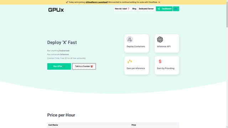
Task: Click the Run autoscale Inference text
Action: pyautogui.click(x=58, y=54)
